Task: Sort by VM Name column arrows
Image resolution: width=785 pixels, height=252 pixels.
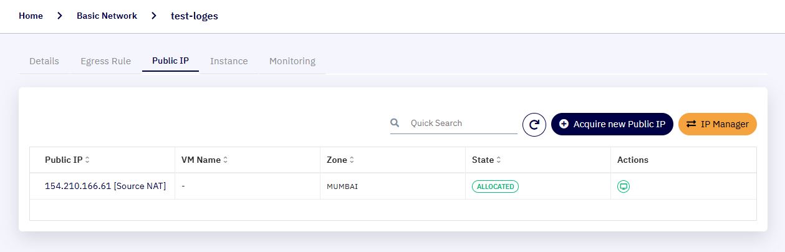Action: pos(226,160)
